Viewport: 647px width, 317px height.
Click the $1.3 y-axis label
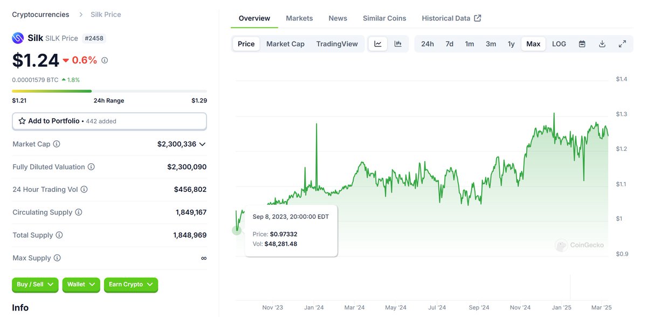click(x=622, y=114)
